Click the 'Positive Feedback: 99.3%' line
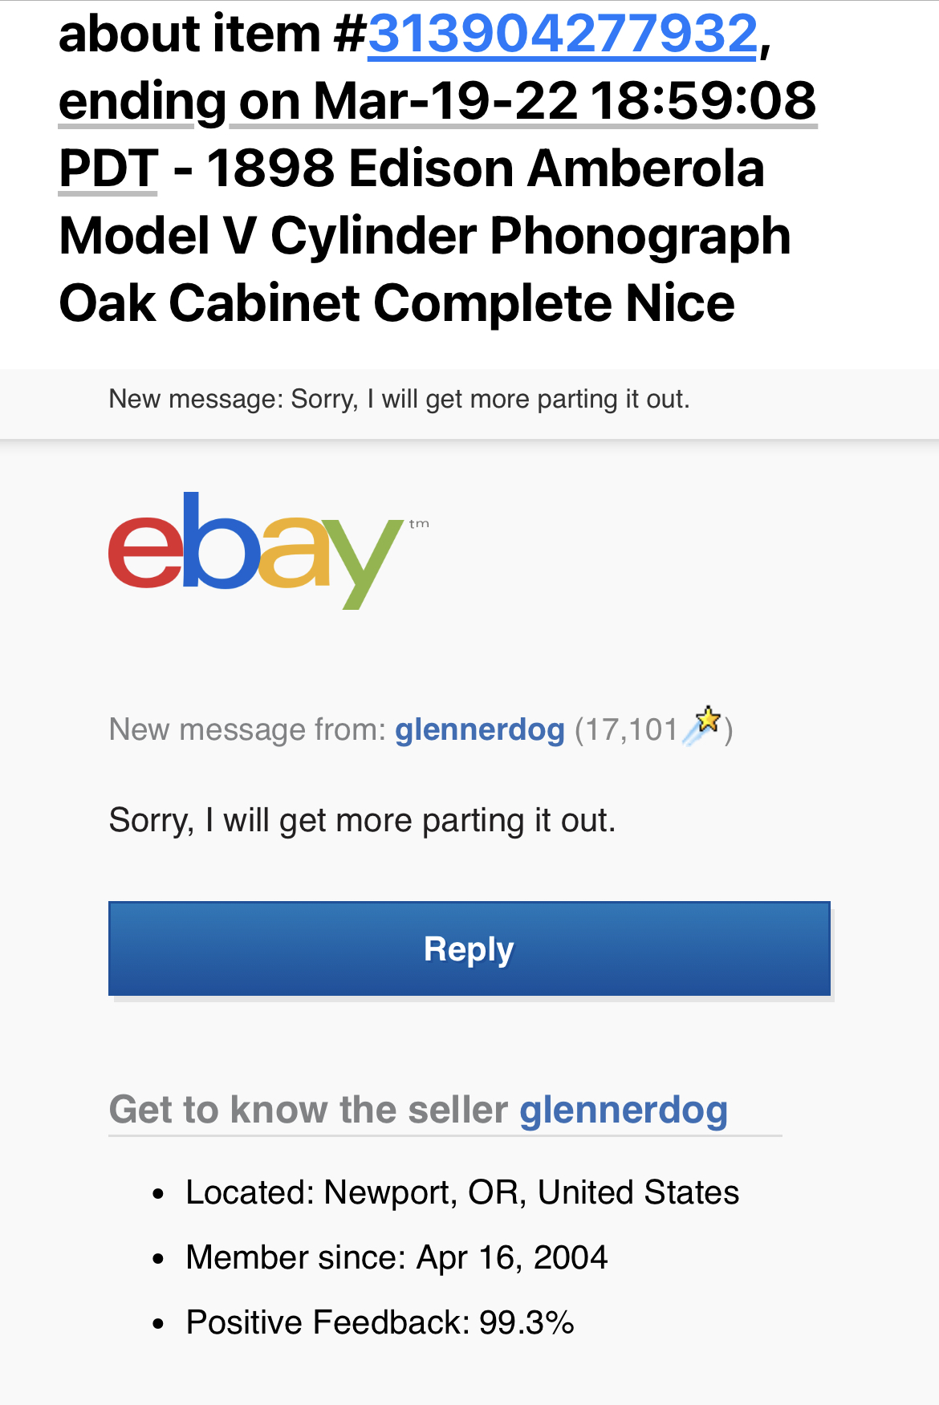Screen dimensions: 939x1405 pos(380,1323)
